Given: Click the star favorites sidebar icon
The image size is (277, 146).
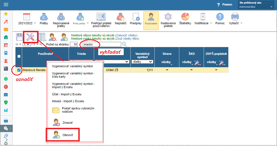Looking at the screenshot, I should pyautogui.click(x=6, y=14).
